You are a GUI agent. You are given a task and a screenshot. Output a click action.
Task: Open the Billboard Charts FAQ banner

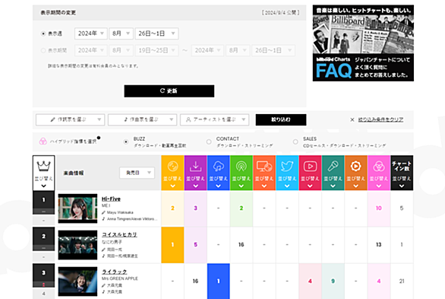pos(363,43)
